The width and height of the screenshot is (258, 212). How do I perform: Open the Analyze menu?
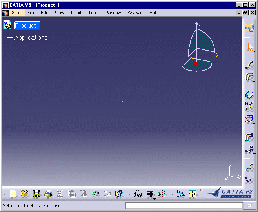click(135, 13)
